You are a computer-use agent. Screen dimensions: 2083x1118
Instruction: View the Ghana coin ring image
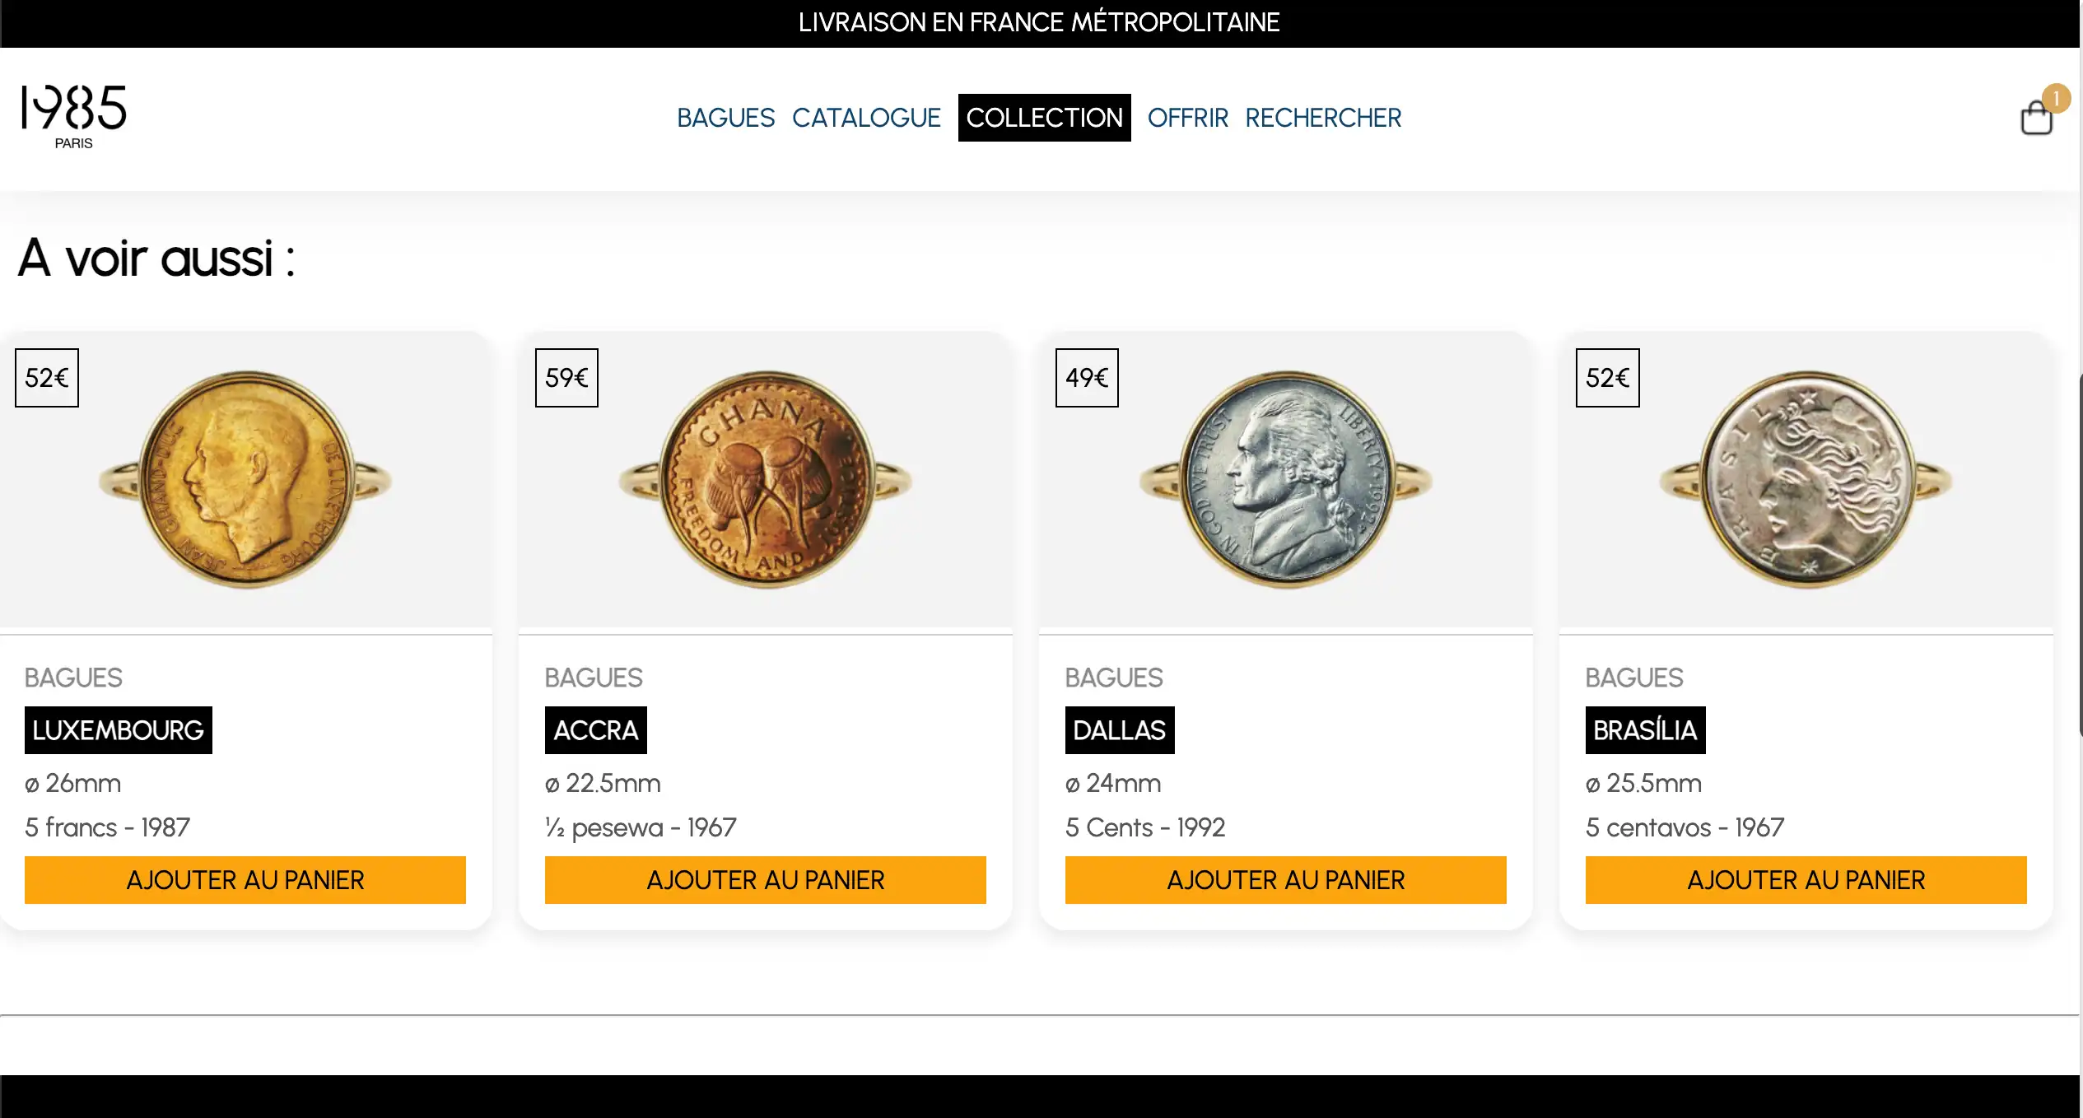coord(766,480)
